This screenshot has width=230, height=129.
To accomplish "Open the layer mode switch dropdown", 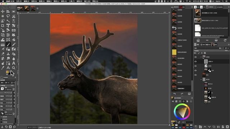I will pyautogui.click(x=227, y=48).
